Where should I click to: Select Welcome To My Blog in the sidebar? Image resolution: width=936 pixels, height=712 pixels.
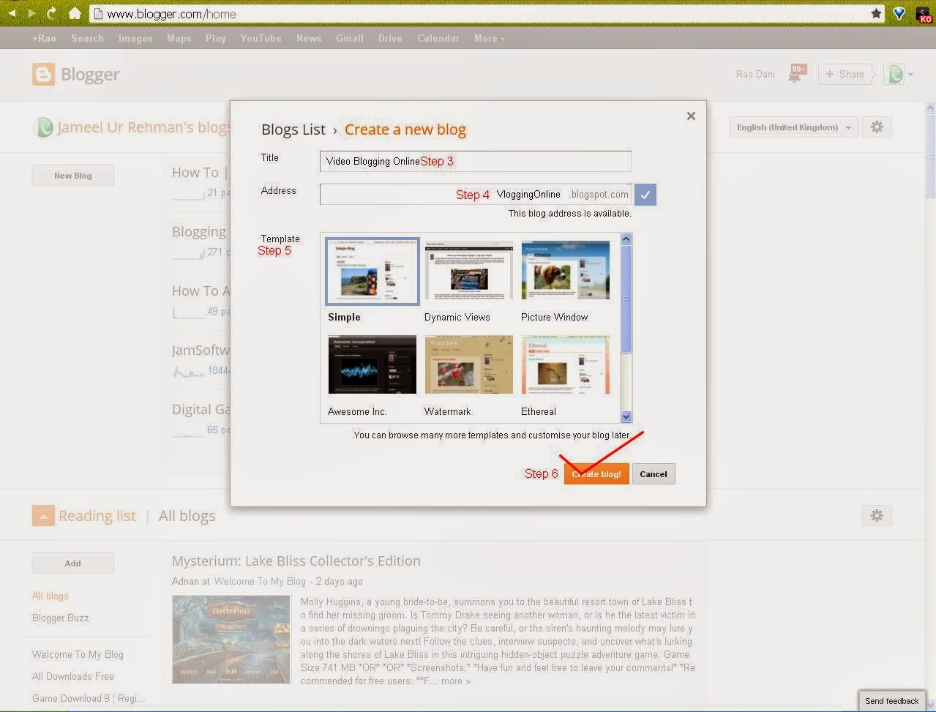pos(78,655)
